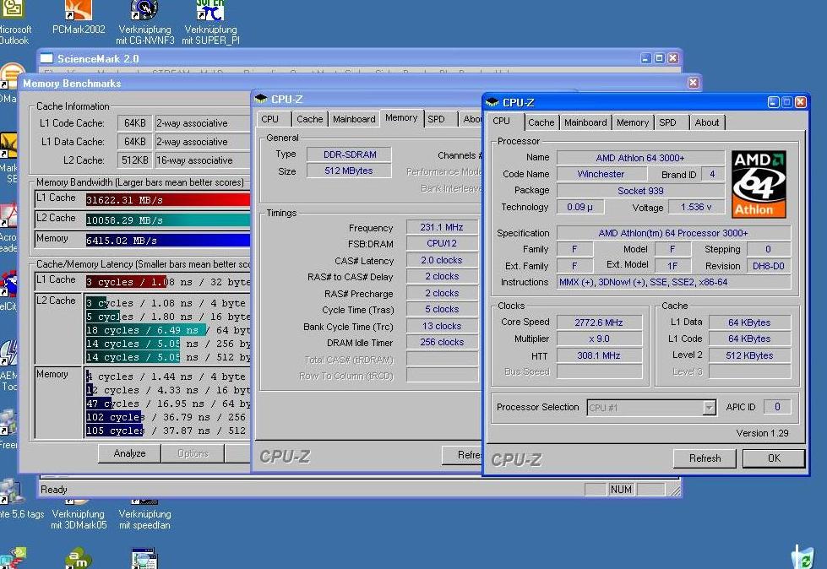Click the back CPU-Z window chip icon

coord(261,99)
